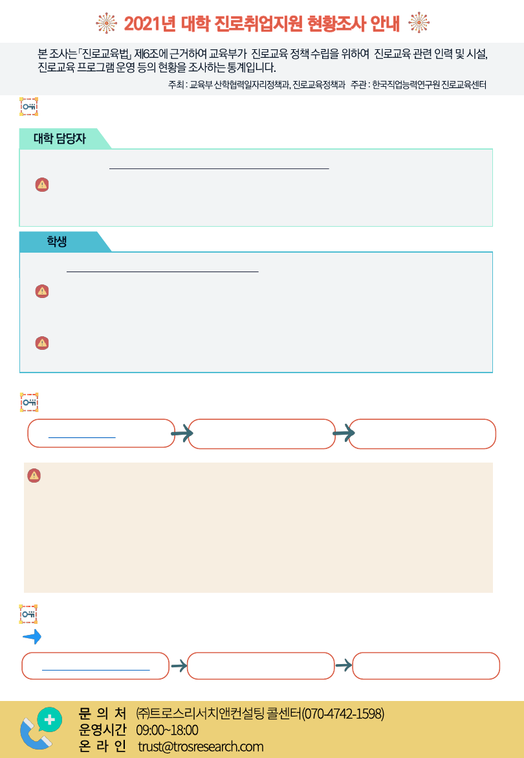Click the lower warning icon in 학생 panel
This screenshot has height=758, width=524.
tap(42, 343)
